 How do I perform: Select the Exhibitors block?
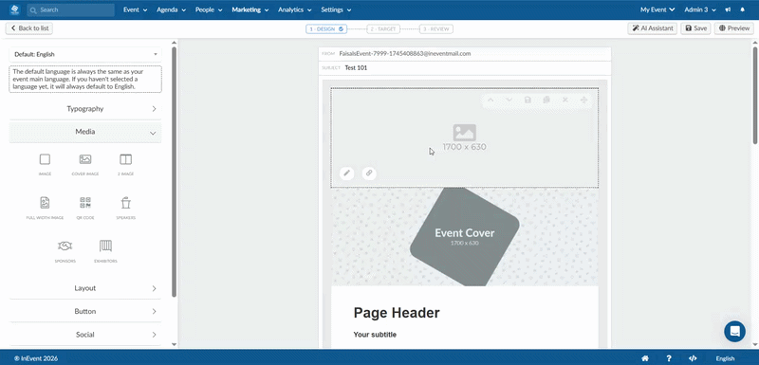click(x=105, y=251)
